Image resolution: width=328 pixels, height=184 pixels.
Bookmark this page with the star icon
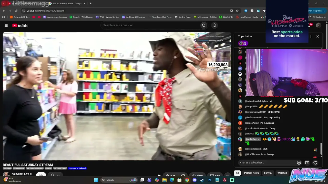pos(237,11)
